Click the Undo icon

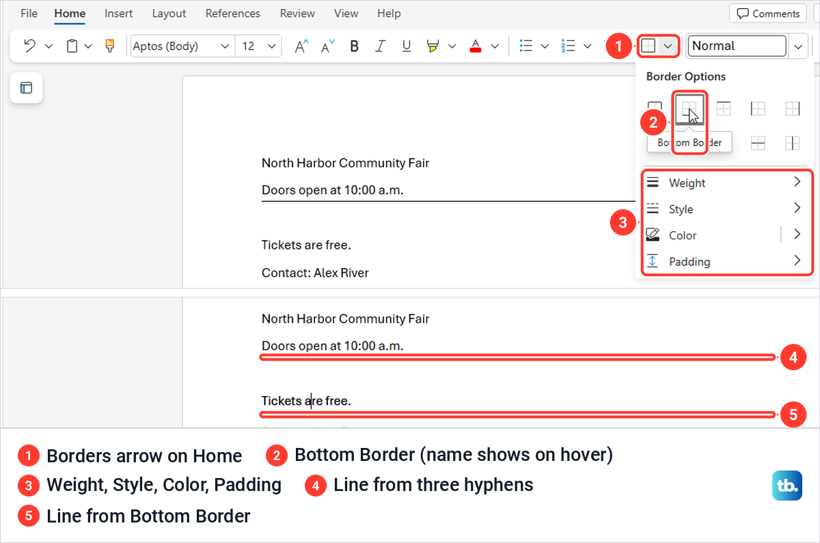coord(29,46)
